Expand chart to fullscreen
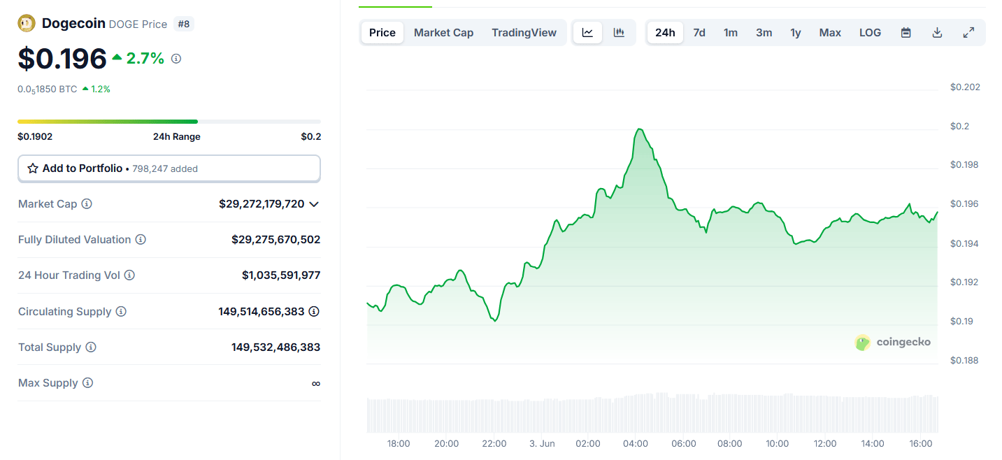Image resolution: width=1002 pixels, height=460 pixels. click(x=969, y=33)
